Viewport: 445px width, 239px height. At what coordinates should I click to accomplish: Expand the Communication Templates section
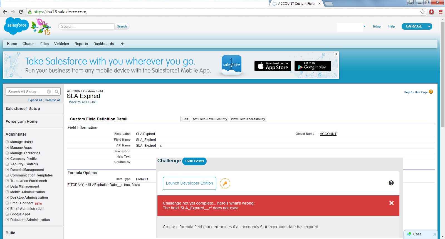click(7, 175)
